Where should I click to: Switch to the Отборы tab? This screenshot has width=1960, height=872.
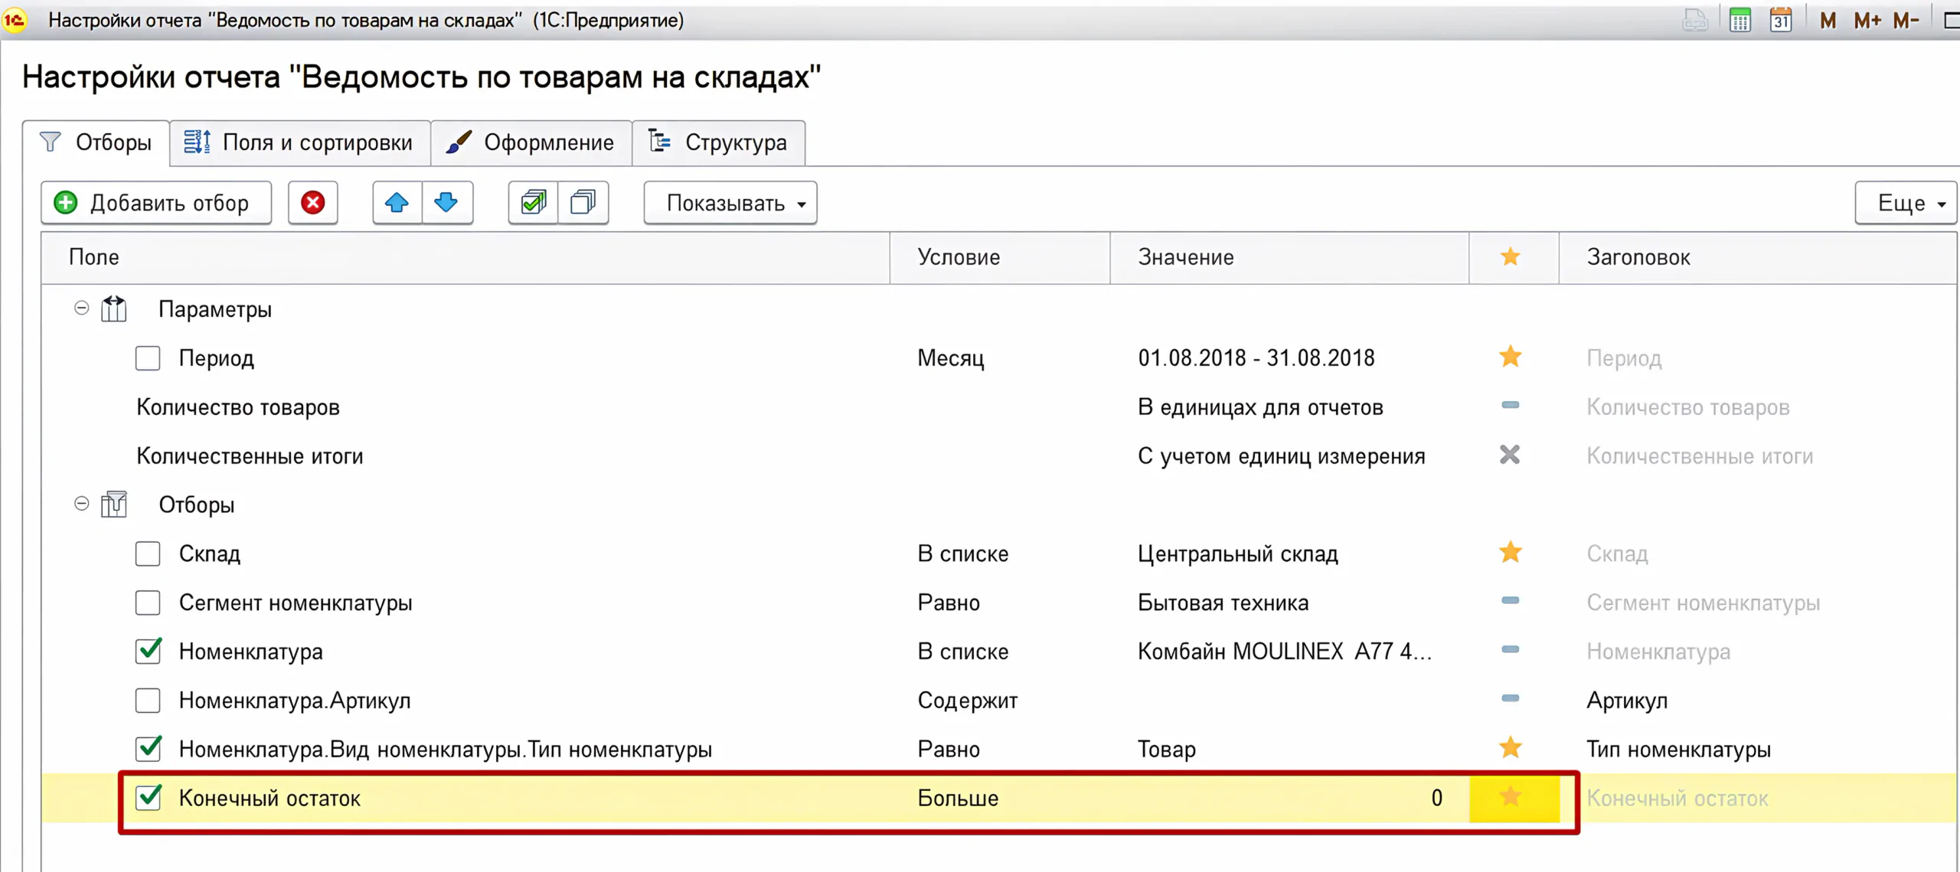click(x=96, y=142)
